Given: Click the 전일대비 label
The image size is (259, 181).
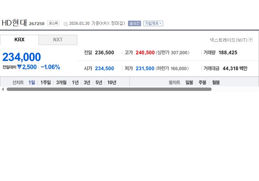Looking at the screenshot, I should (9, 67).
